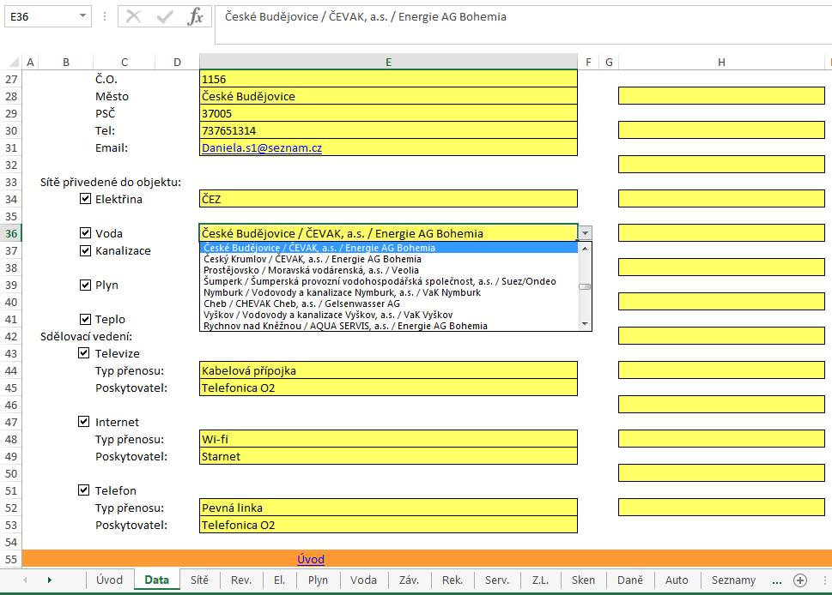
Task: Select Rychnov nad Kněžnou / AQUA SERVIS option
Action: [x=389, y=326]
